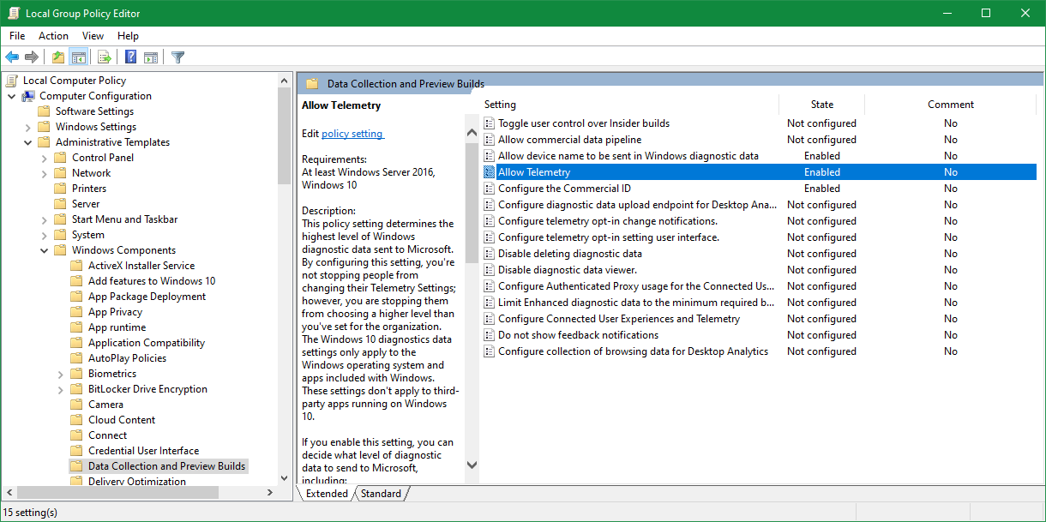Select 'Disable diagnostic data viewer.' setting

567,270
